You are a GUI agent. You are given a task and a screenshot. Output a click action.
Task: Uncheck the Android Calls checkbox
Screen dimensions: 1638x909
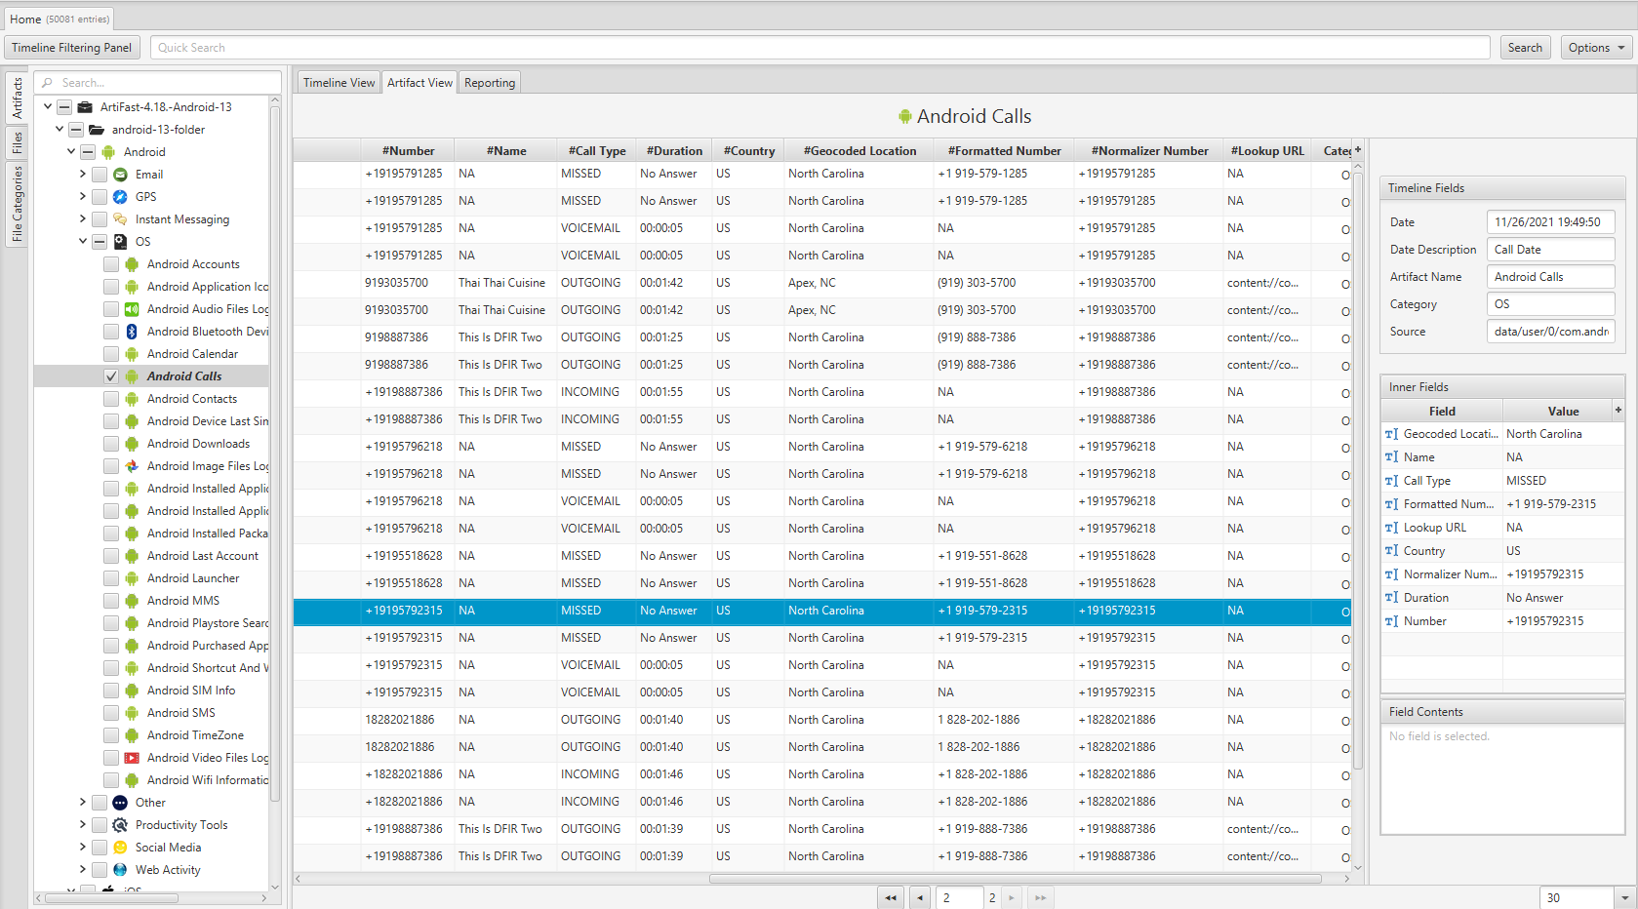tap(111, 376)
